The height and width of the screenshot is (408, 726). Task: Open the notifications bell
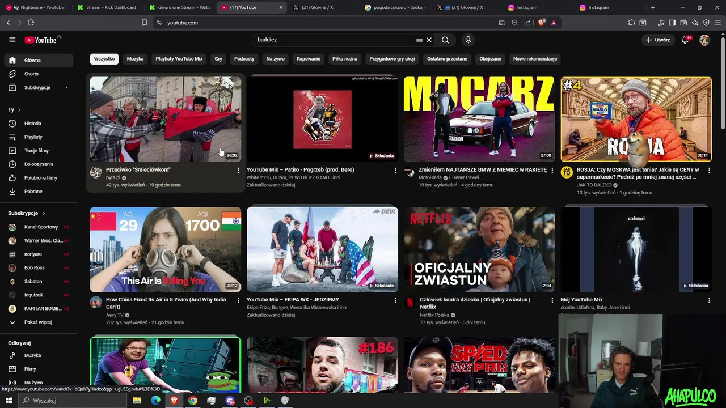click(685, 40)
